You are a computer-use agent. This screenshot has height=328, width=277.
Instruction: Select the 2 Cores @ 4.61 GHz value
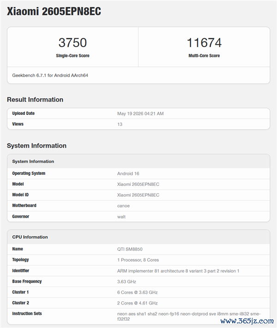pyautogui.click(x=138, y=303)
